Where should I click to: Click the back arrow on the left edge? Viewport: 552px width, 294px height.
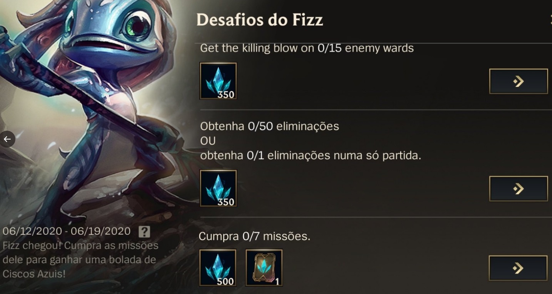tap(7, 139)
